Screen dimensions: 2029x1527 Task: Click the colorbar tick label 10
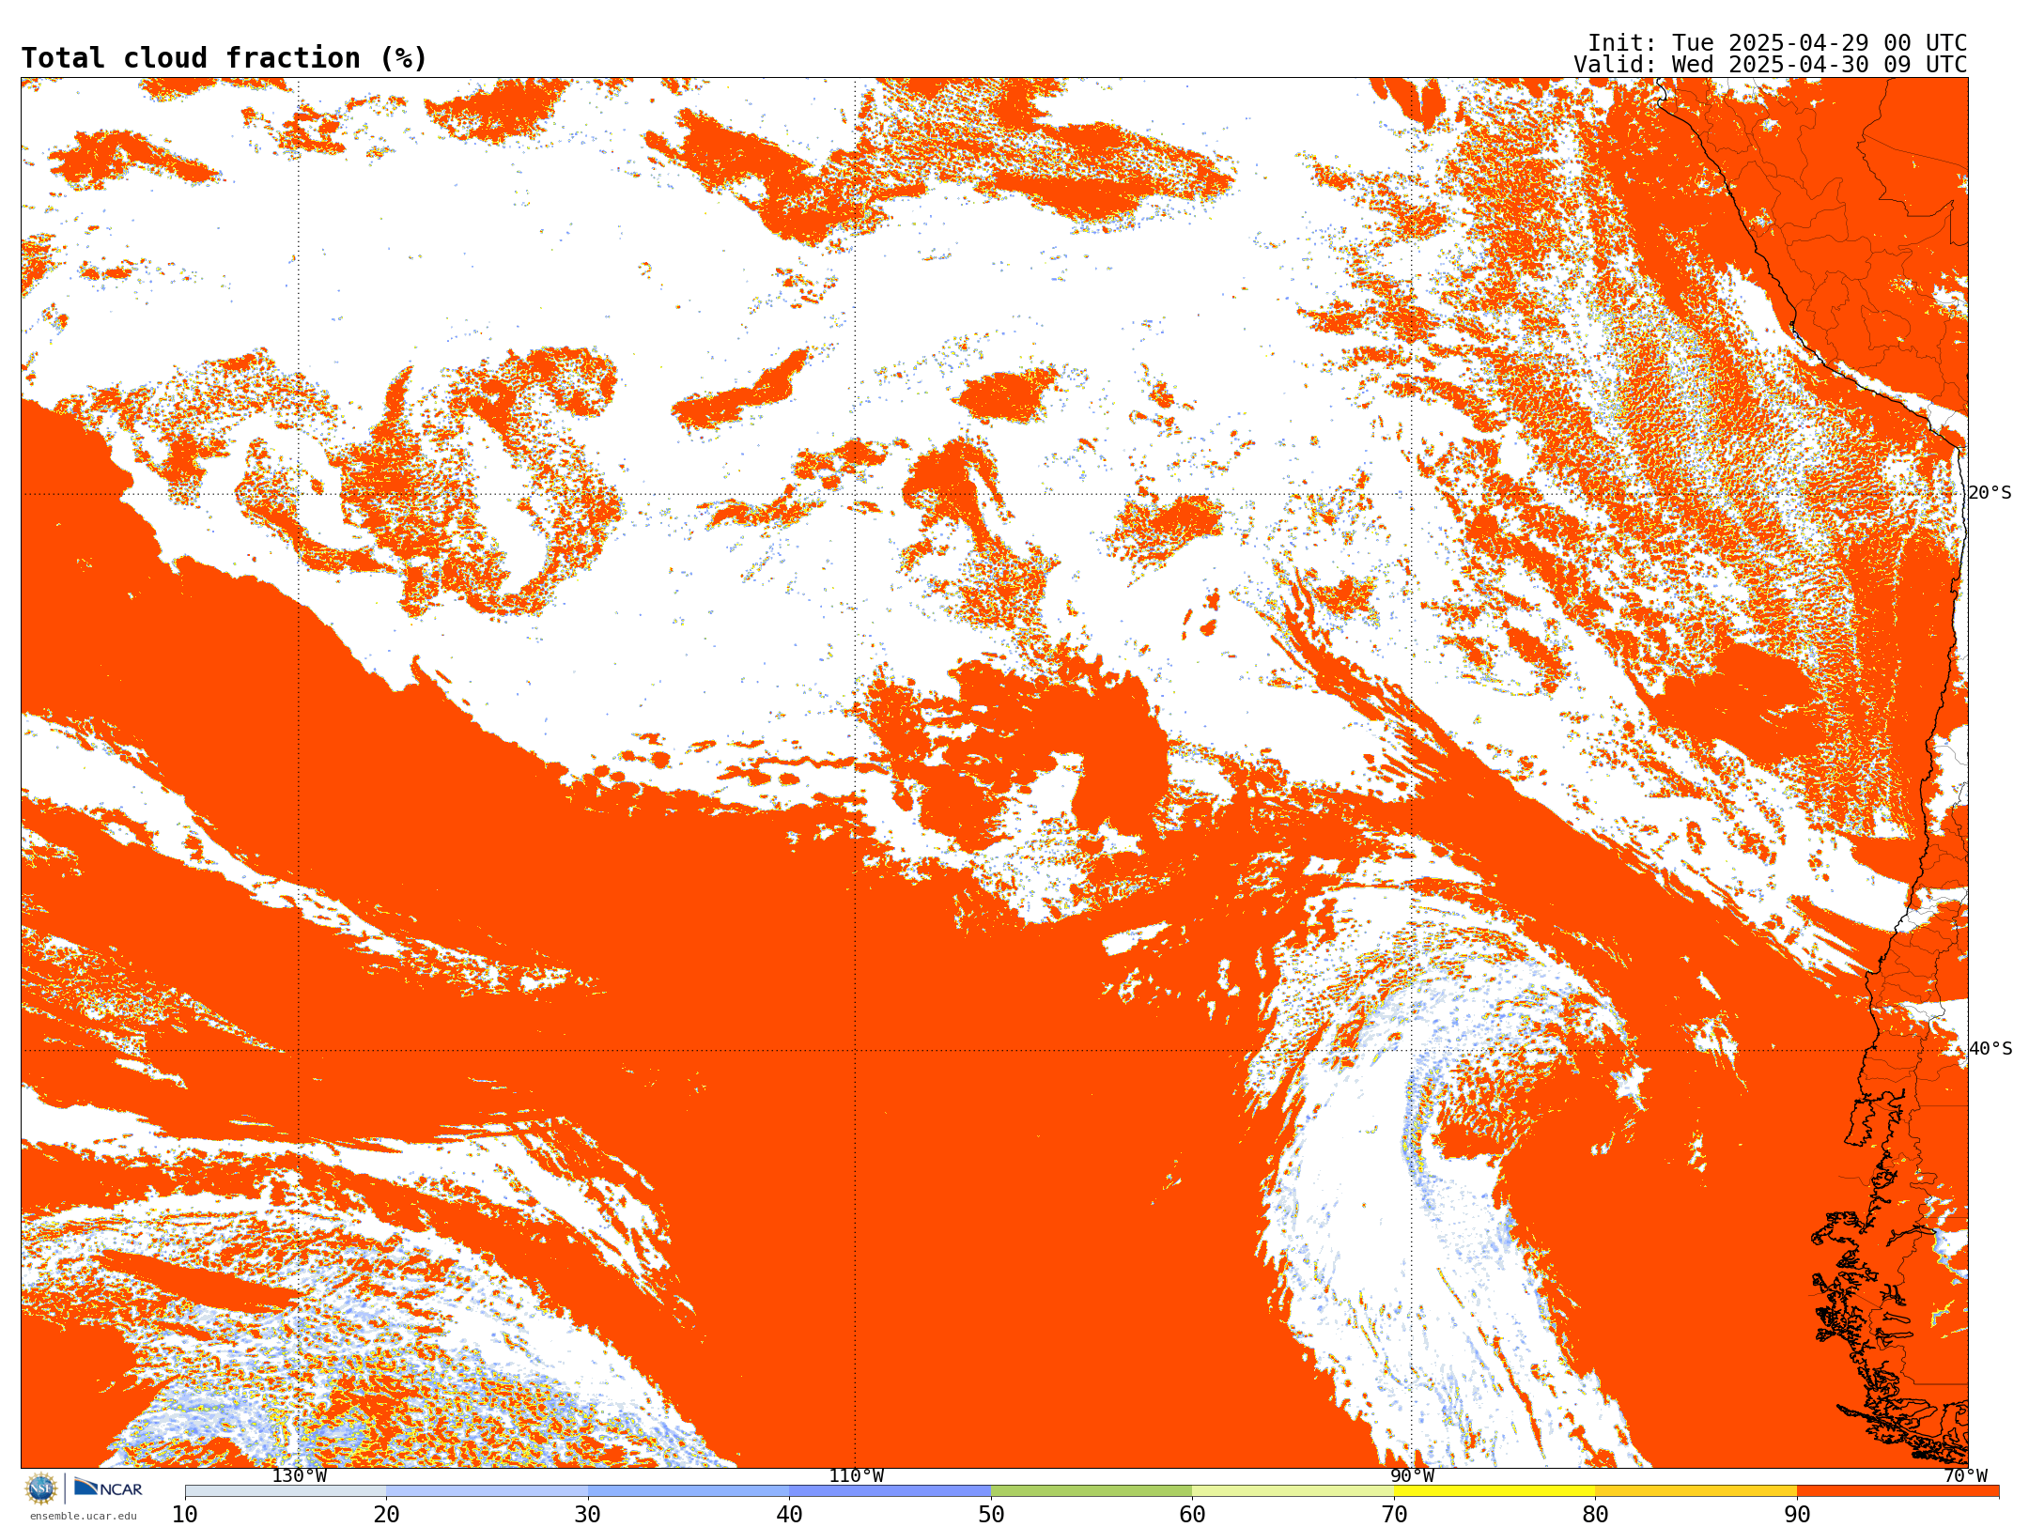pyautogui.click(x=185, y=1515)
